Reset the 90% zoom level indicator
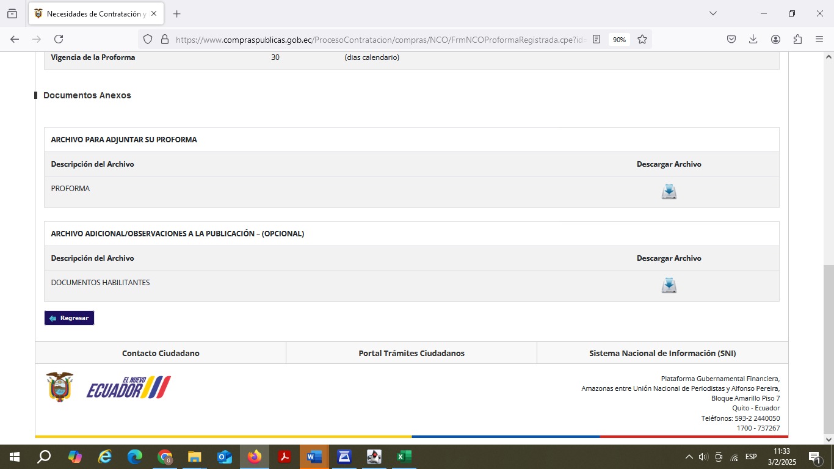834x469 pixels. click(x=619, y=39)
